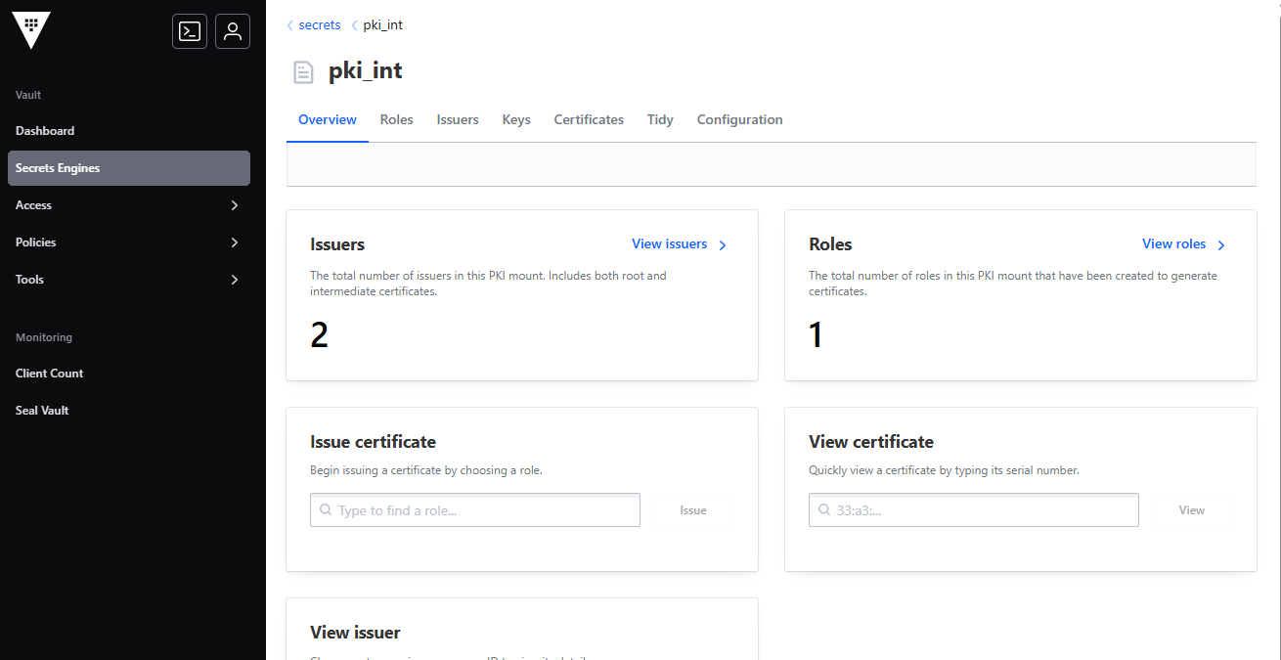Click the View issuer heading
Screen dimensions: 1281x660
[355, 633]
